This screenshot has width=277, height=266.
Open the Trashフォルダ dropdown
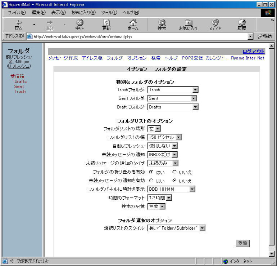coord(173,90)
